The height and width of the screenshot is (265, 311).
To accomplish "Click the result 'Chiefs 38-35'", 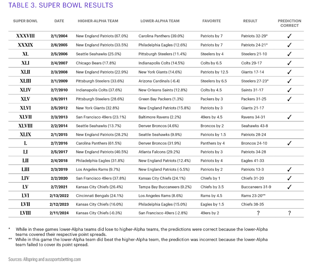I will [253, 204].
